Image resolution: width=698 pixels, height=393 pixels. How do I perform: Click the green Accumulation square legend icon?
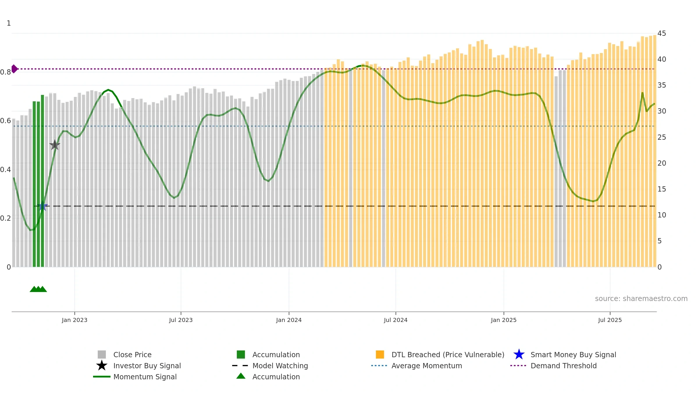point(241,354)
